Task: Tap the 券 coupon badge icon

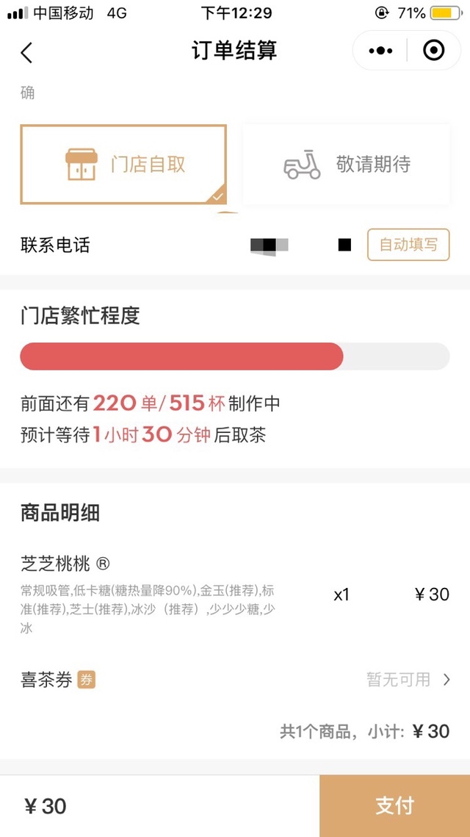Action: tap(87, 680)
